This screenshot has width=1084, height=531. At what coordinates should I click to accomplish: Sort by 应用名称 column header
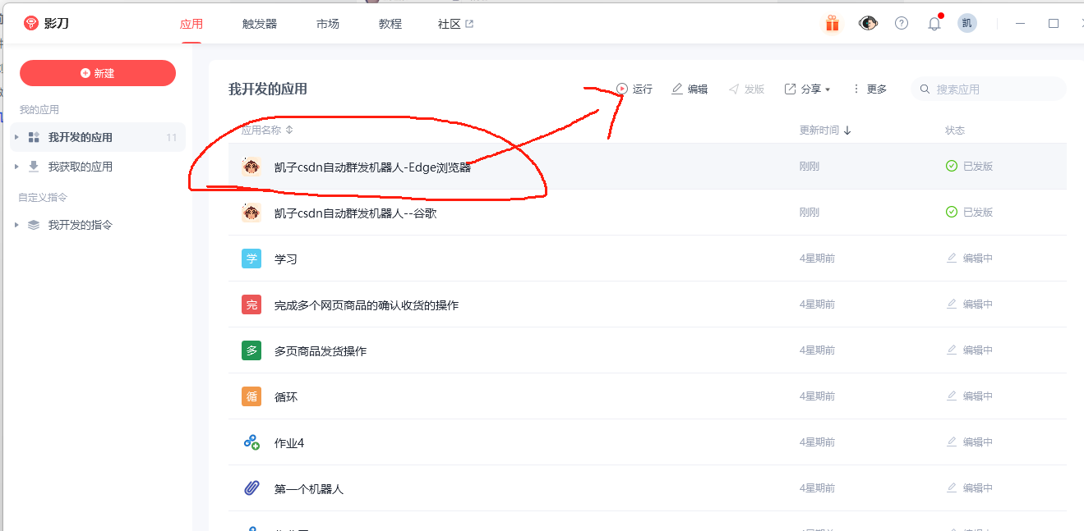(267, 130)
